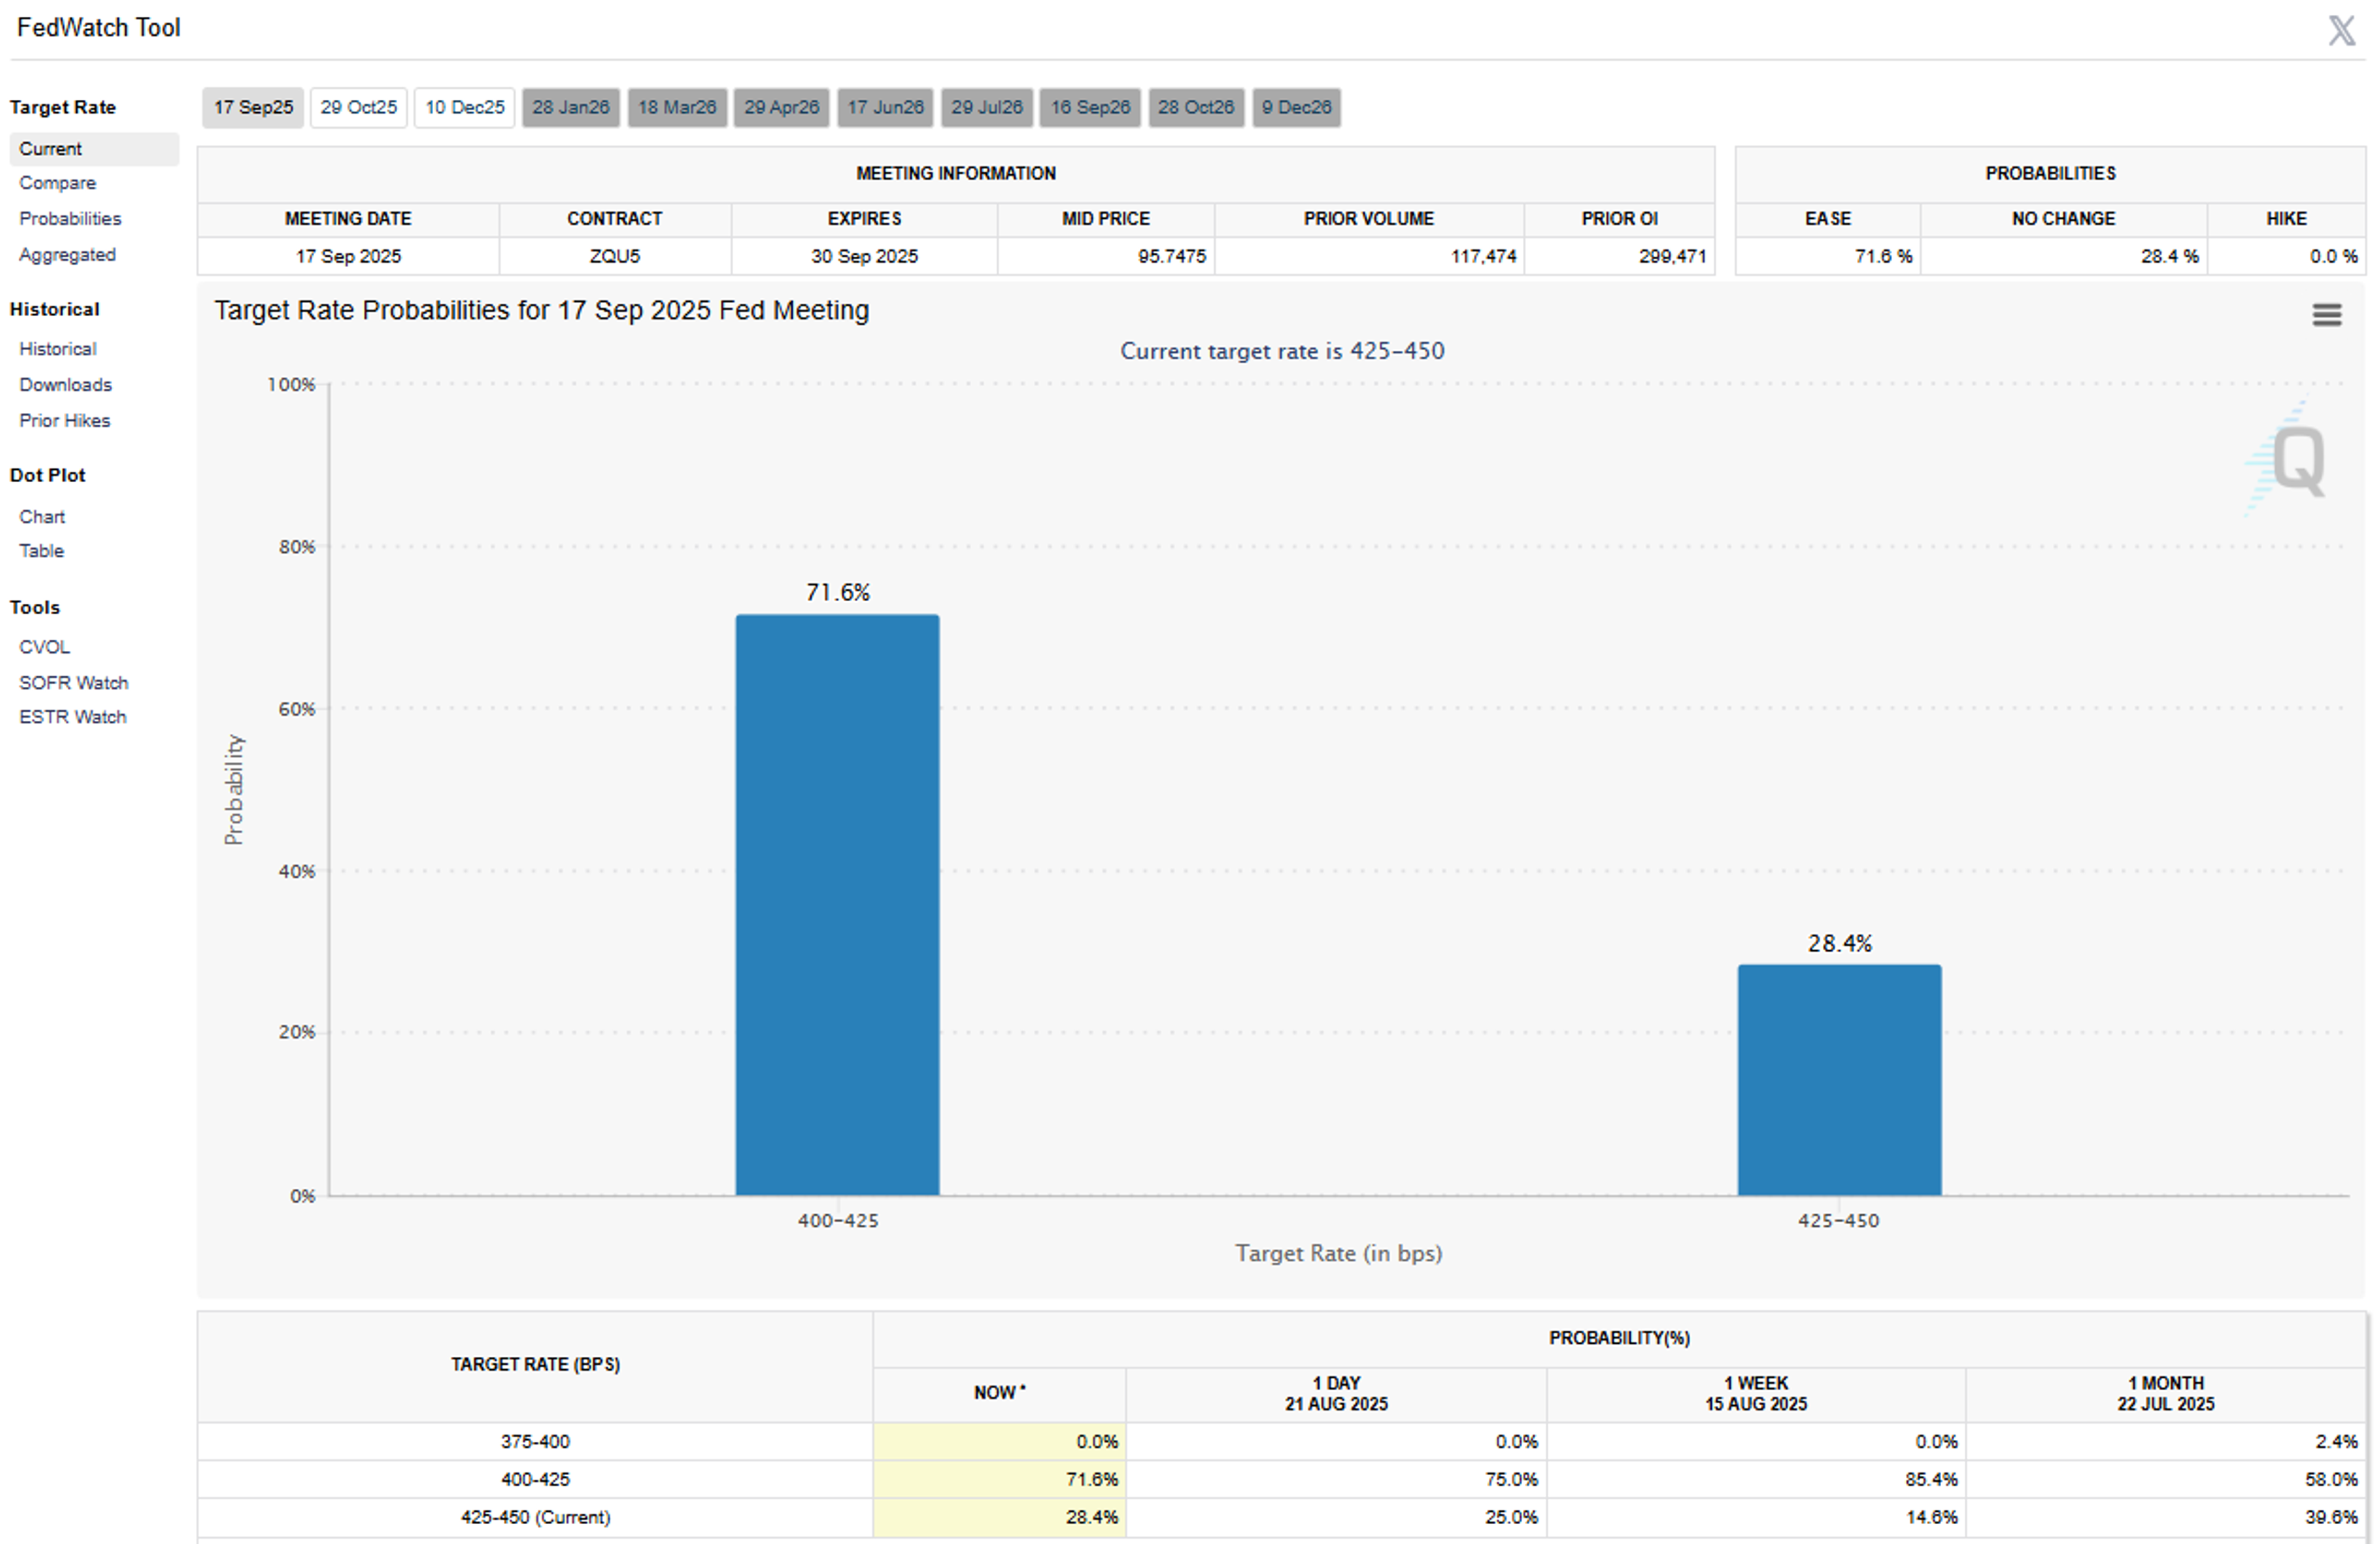Show the Aggregated target rate view
The image size is (2380, 1544).
[x=67, y=255]
